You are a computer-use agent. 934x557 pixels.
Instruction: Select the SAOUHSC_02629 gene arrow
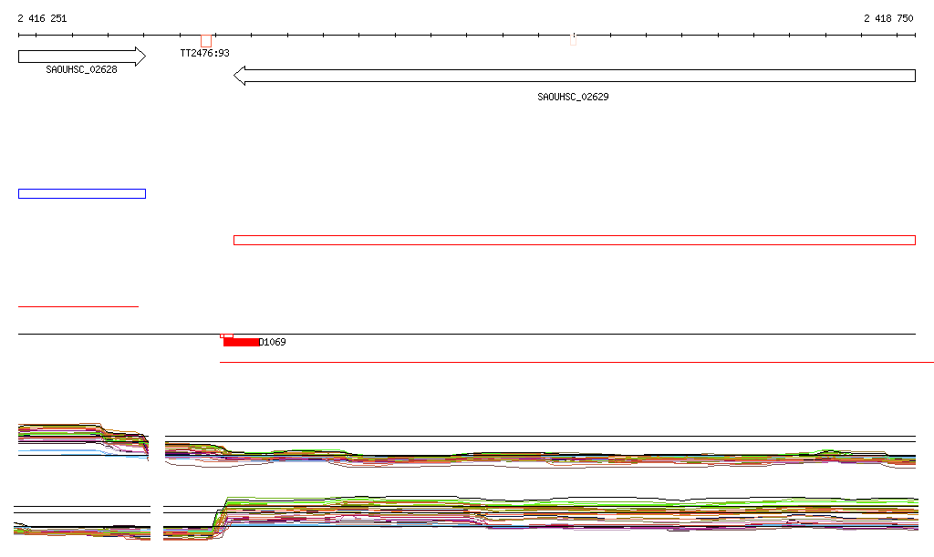click(x=575, y=76)
